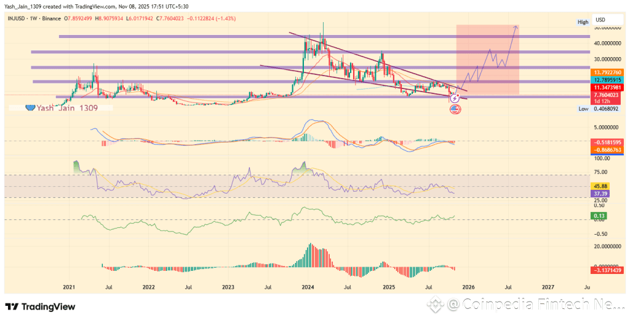Open the USD currency selector
The image size is (630, 320).
tap(600, 20)
